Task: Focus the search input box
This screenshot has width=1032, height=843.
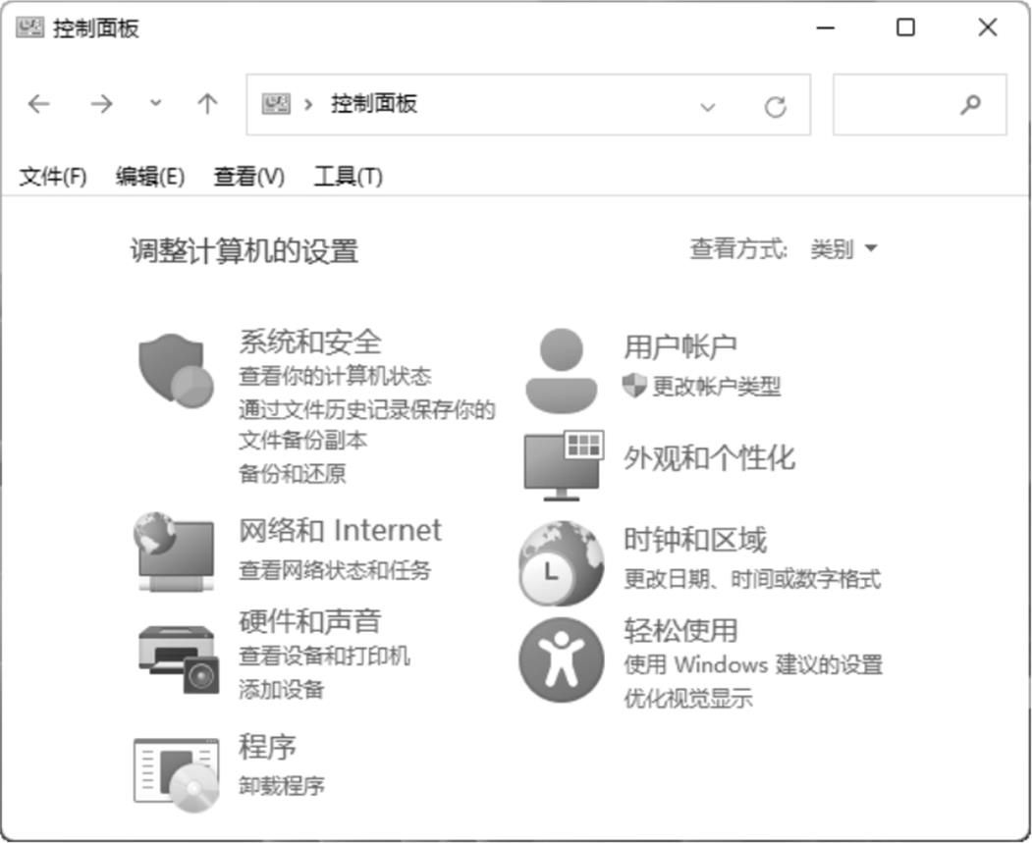Action: coord(920,105)
